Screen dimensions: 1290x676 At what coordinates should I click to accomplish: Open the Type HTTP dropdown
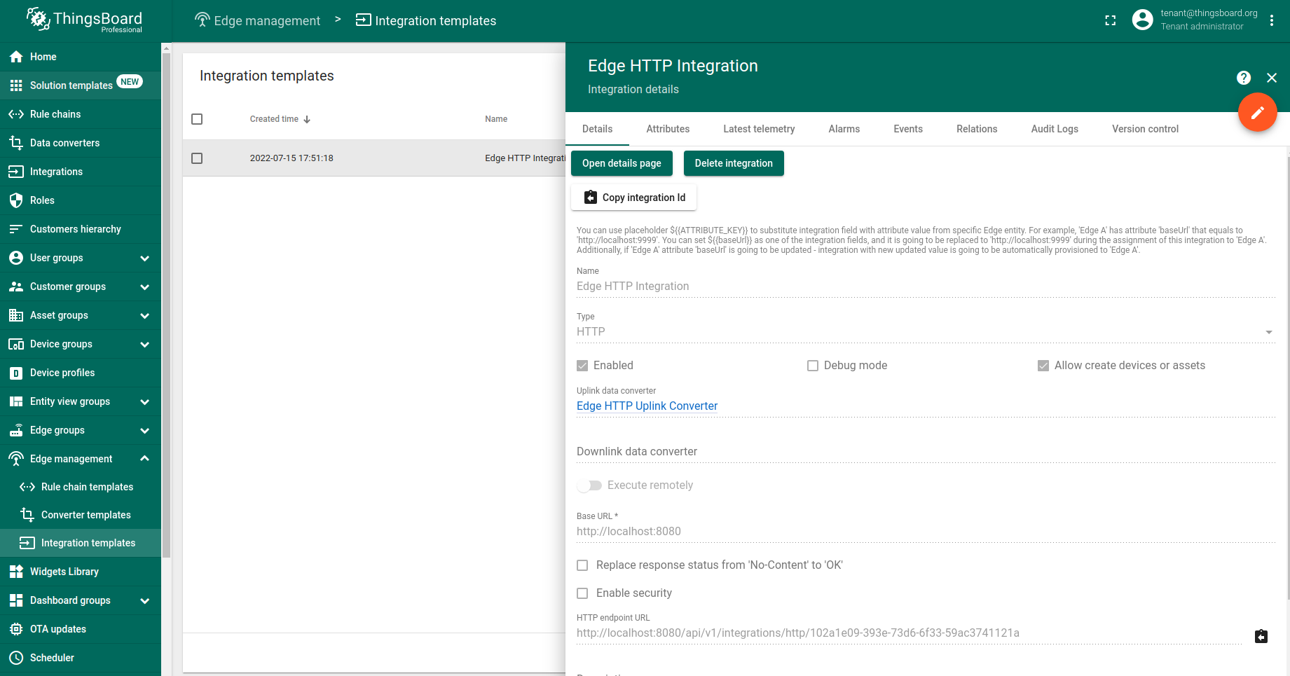point(926,332)
